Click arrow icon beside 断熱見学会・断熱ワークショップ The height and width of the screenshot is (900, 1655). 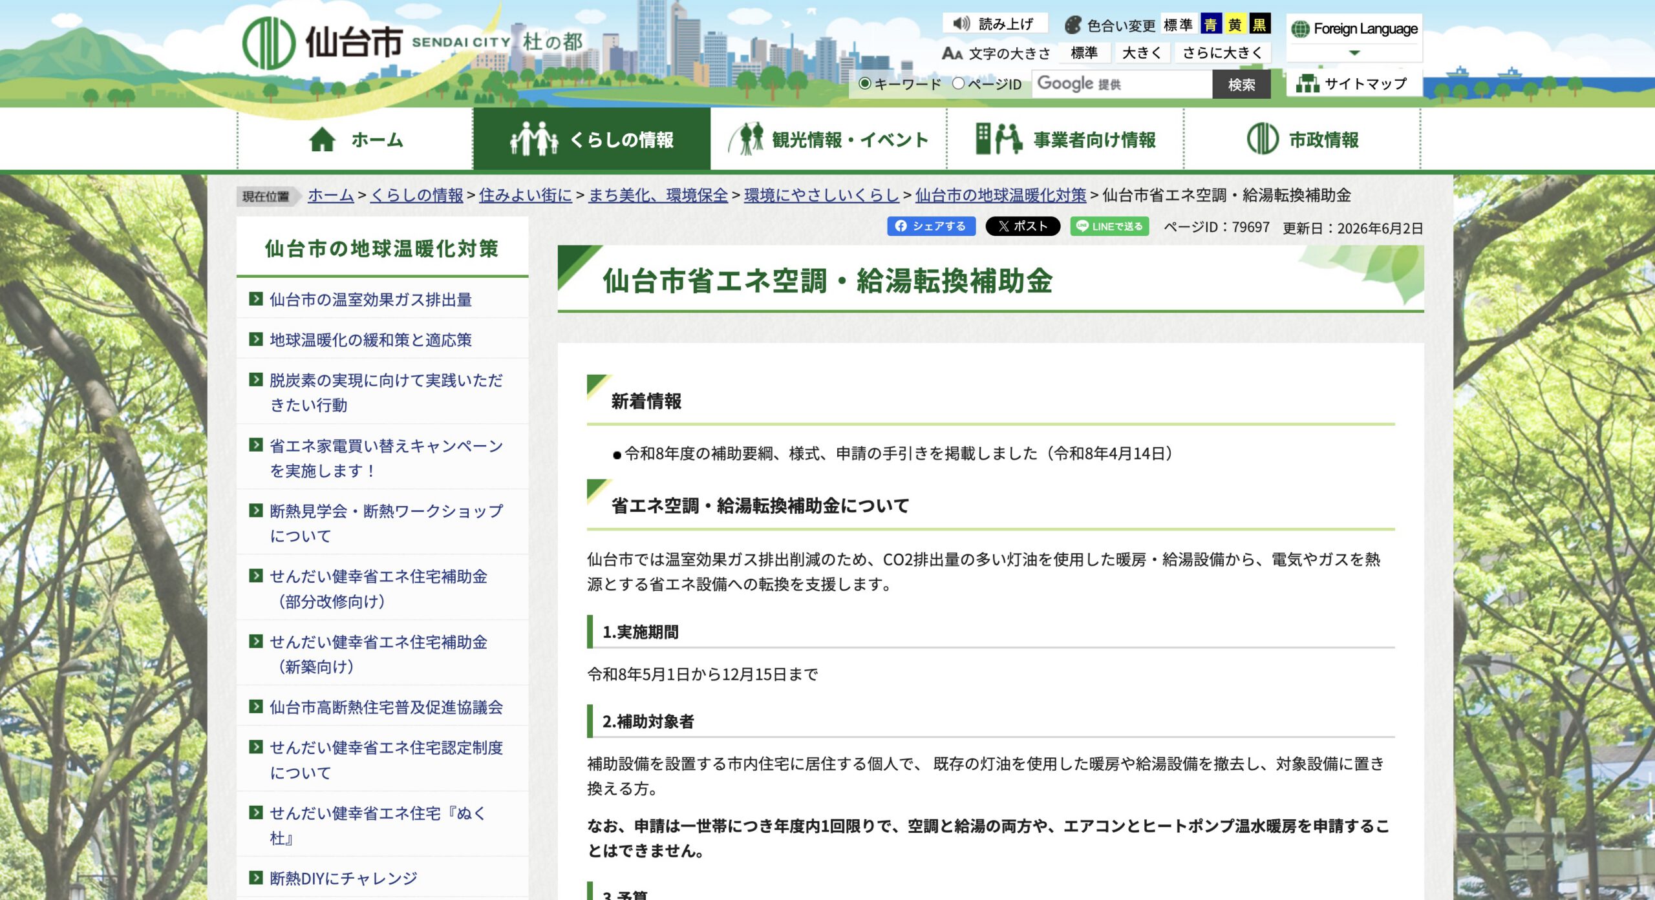coord(256,510)
